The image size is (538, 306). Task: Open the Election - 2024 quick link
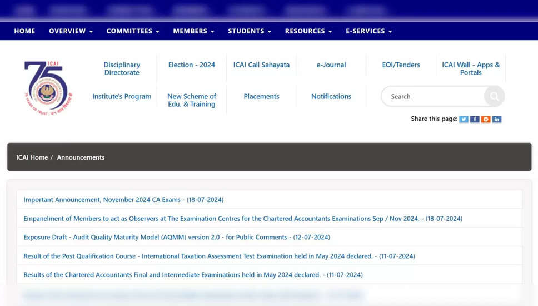coord(192,65)
